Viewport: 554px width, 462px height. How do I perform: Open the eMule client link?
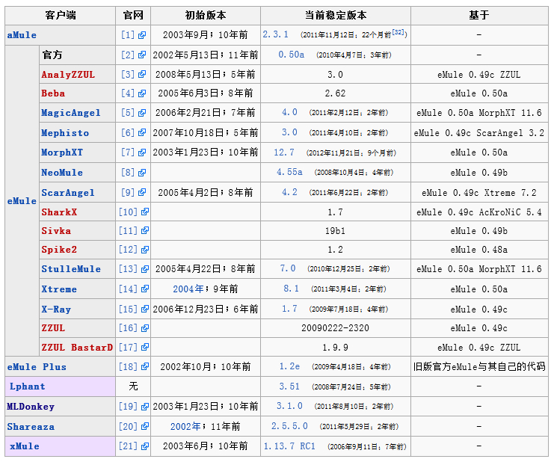point(22,201)
